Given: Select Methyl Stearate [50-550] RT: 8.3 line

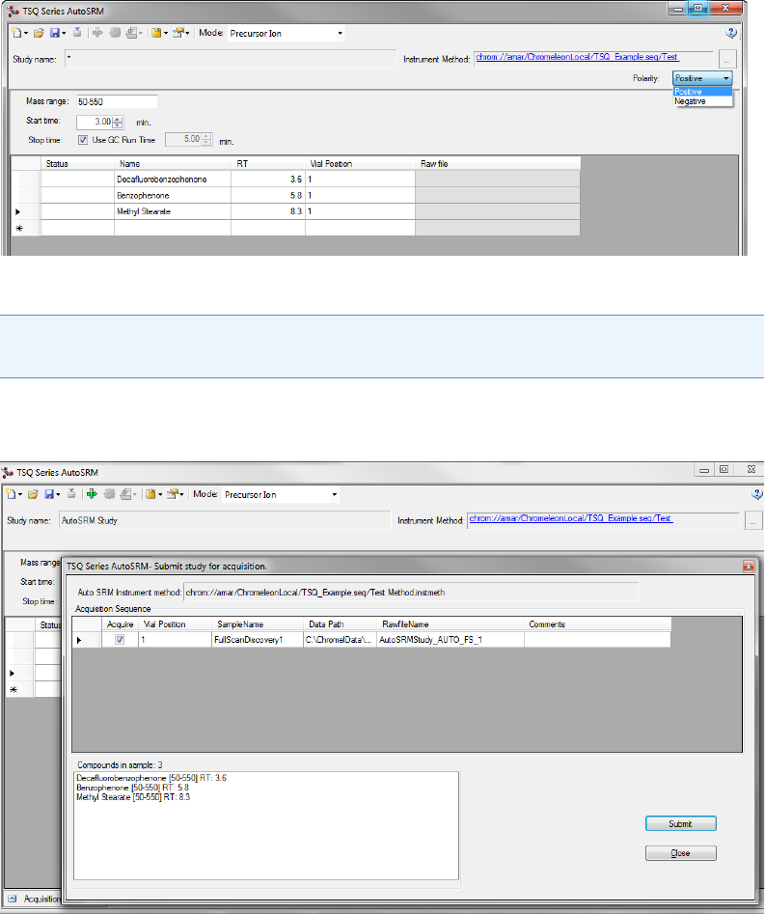Looking at the screenshot, I should click(133, 797).
